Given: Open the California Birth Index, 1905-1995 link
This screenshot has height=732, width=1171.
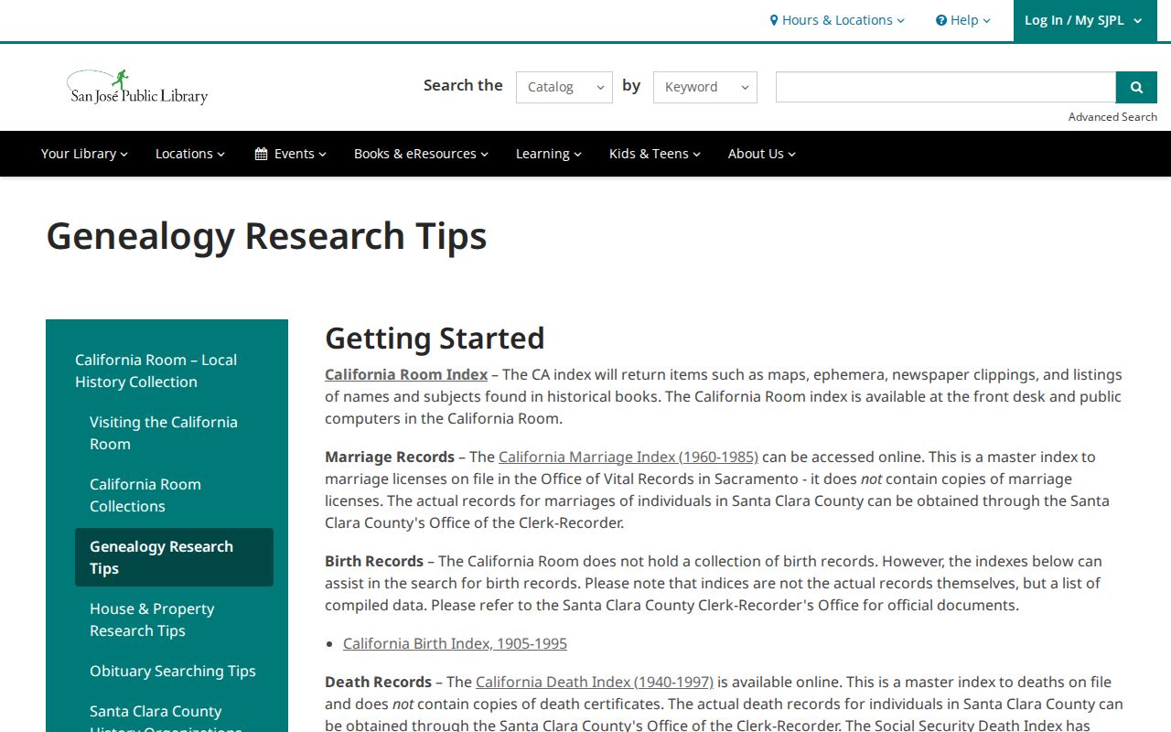Looking at the screenshot, I should click(x=455, y=643).
